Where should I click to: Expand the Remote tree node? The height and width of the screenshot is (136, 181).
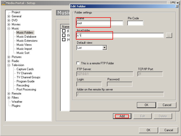click(x=9, y=94)
